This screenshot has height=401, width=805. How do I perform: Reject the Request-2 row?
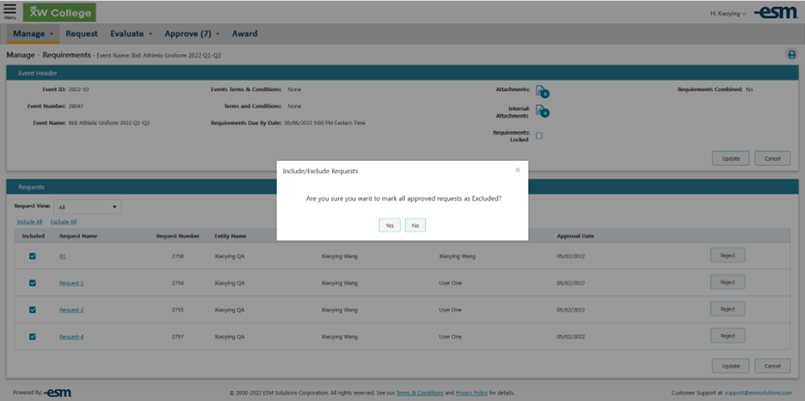pos(728,309)
